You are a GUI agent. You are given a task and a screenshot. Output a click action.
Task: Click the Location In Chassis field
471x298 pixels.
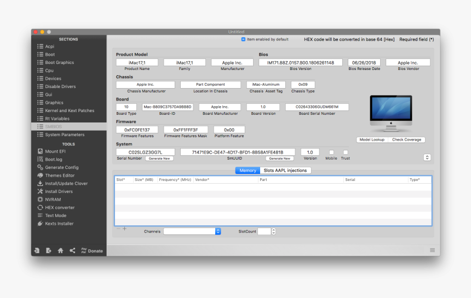coord(210,85)
